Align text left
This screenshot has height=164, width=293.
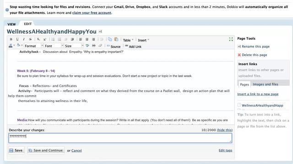[81, 39]
